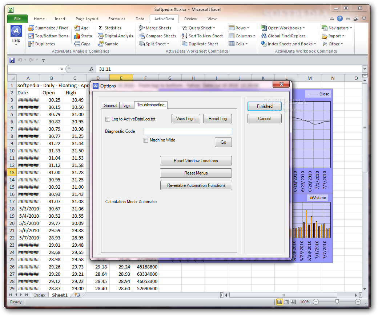Create a Duplicate Sheet
The image size is (378, 316).
click(200, 44)
